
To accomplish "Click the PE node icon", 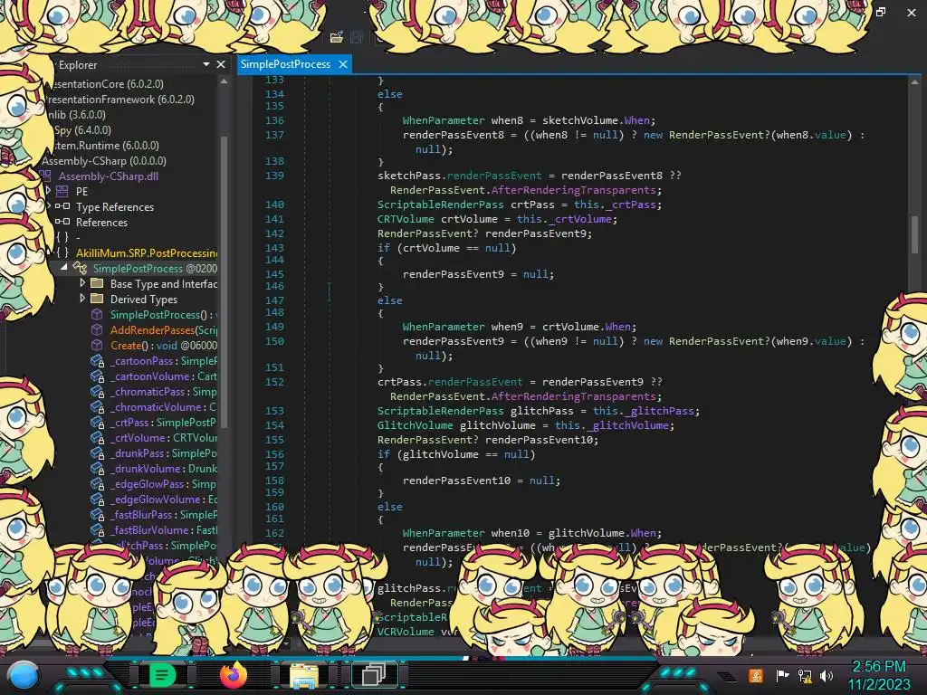I will coord(62,191).
